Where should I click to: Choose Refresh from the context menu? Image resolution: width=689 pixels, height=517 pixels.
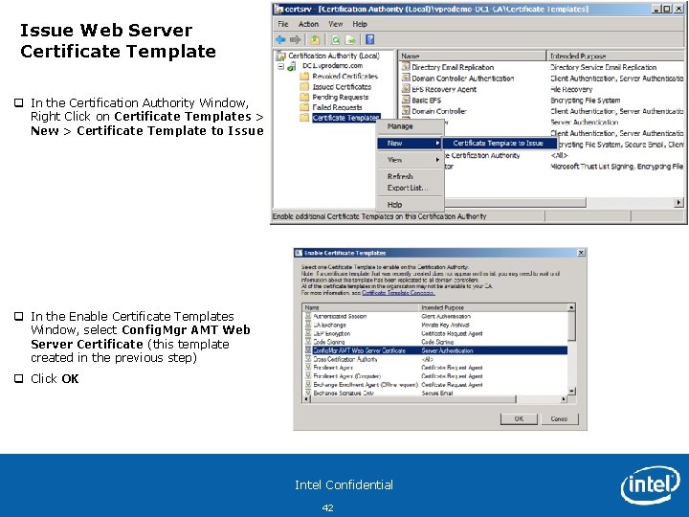tap(410, 177)
